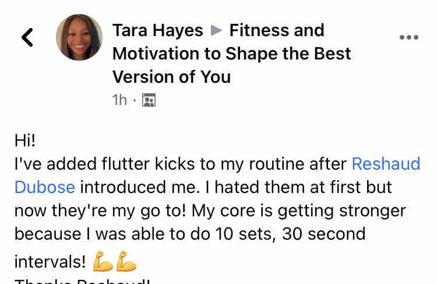
Task: Click the 'Hi!' greeting text
Action: (25, 141)
